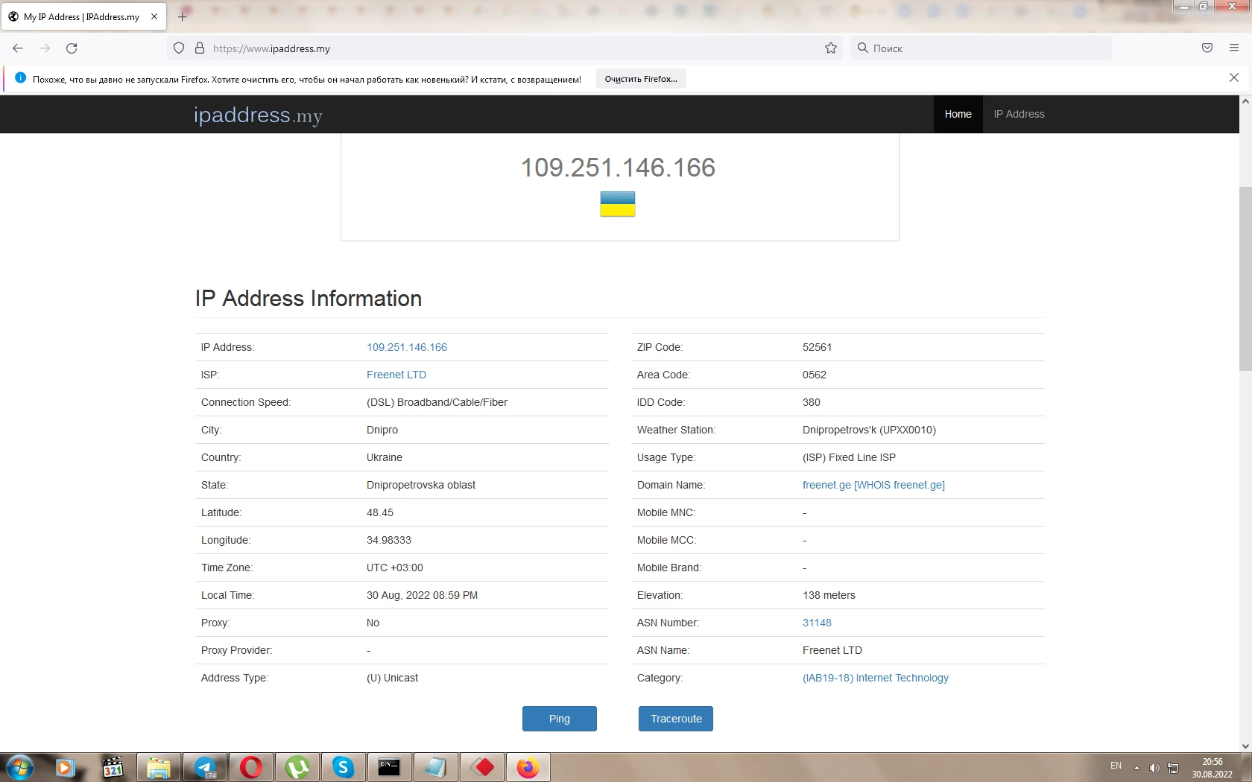Go back with the browser back arrow
The height and width of the screenshot is (782, 1252).
[18, 48]
